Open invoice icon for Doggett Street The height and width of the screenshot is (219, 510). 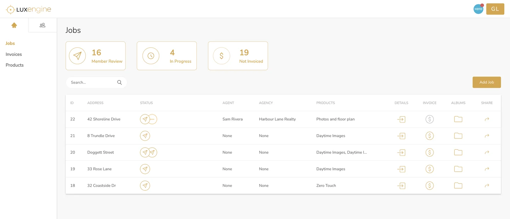click(x=430, y=153)
